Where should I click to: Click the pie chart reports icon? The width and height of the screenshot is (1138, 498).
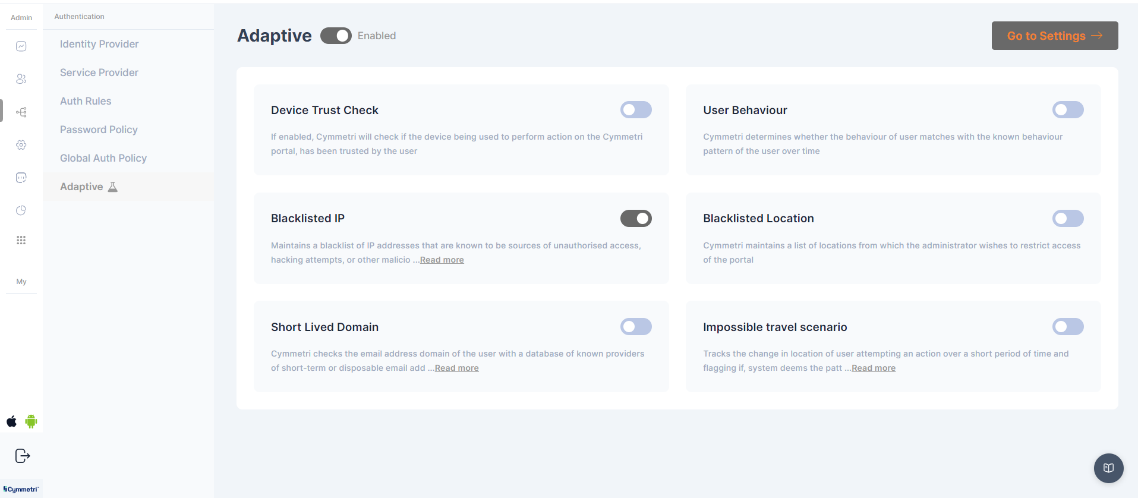[21, 210]
